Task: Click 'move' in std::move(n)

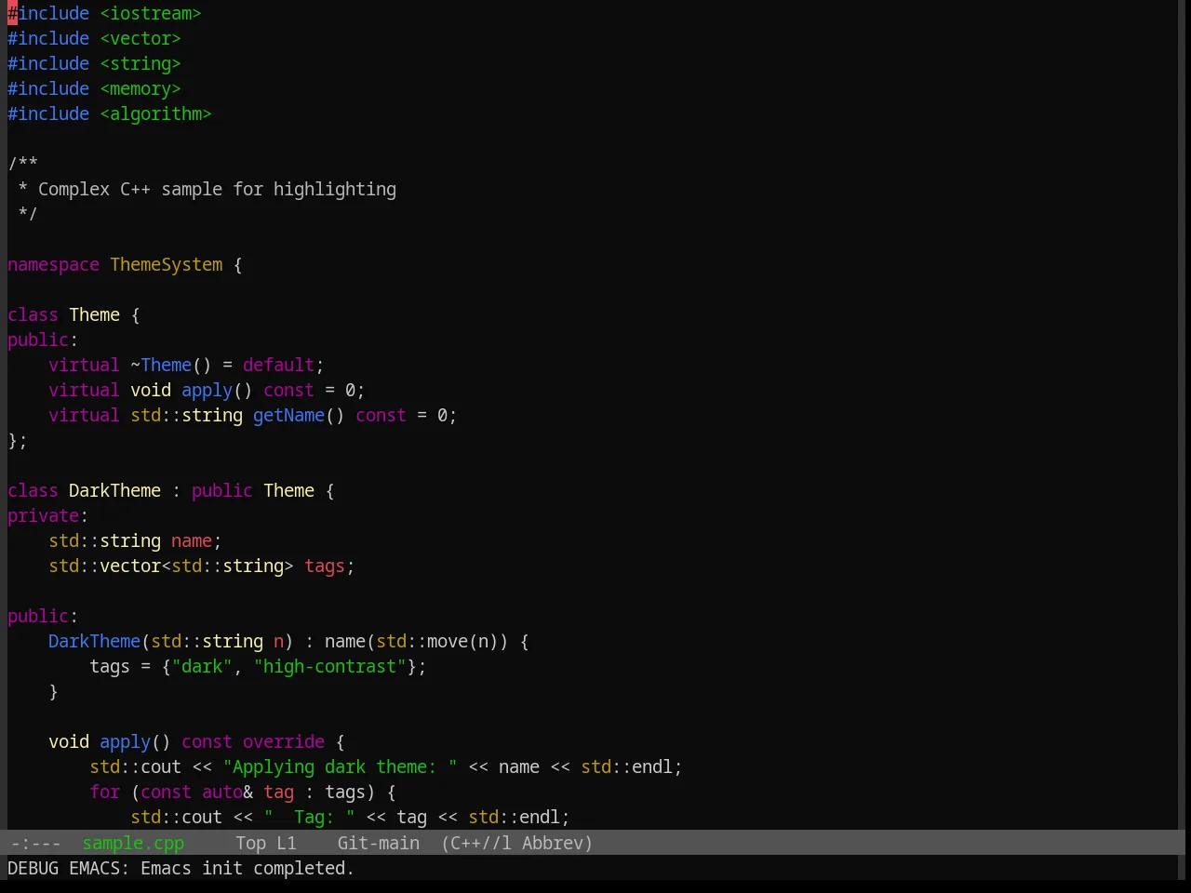Action: tap(448, 641)
